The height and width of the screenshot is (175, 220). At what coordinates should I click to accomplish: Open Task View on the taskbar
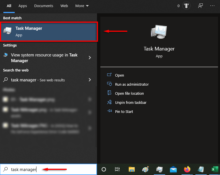click(117, 169)
